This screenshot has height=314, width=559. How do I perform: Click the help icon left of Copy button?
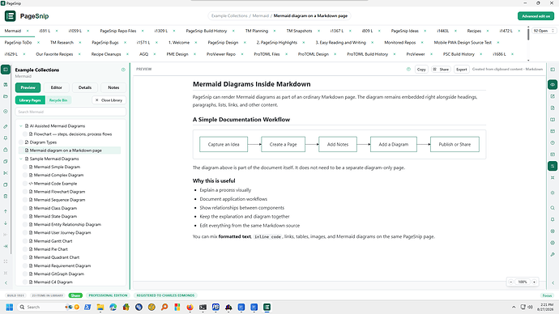408,70
